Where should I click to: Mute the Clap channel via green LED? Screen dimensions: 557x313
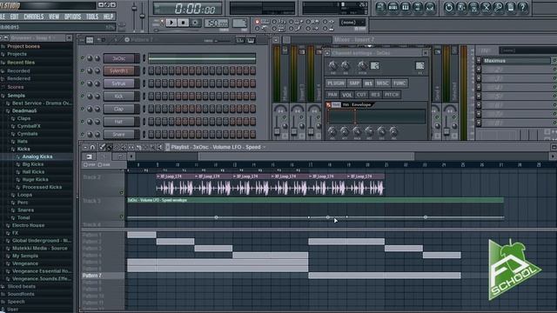point(83,109)
